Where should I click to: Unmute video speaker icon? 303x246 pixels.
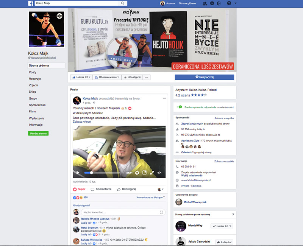(x=159, y=173)
